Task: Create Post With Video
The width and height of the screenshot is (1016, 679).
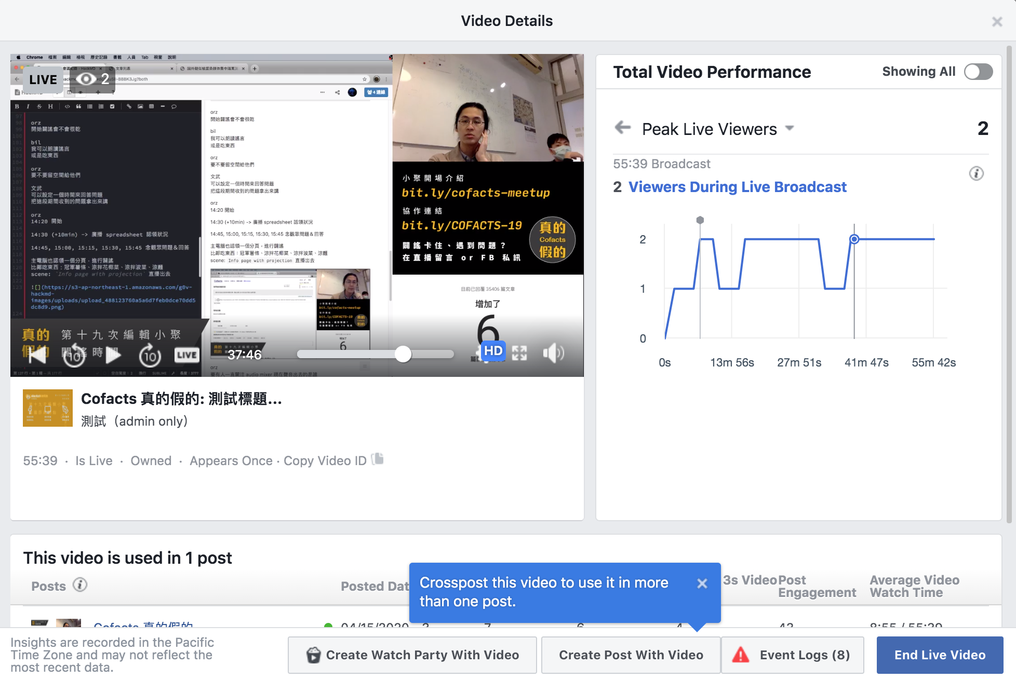Action: pos(631,655)
